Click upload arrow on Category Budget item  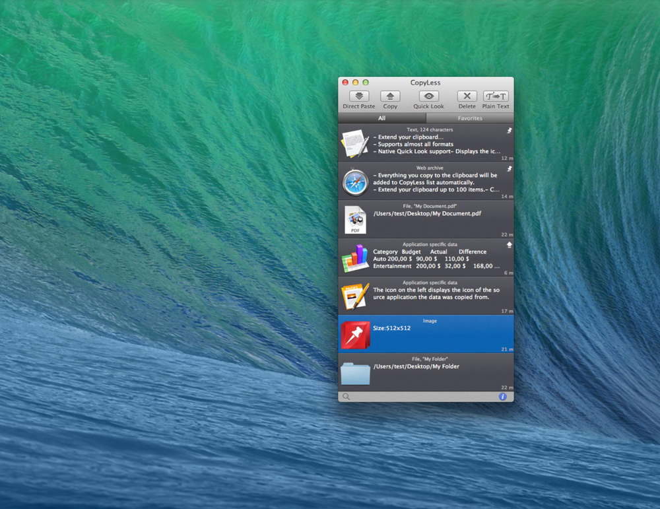[x=509, y=245]
